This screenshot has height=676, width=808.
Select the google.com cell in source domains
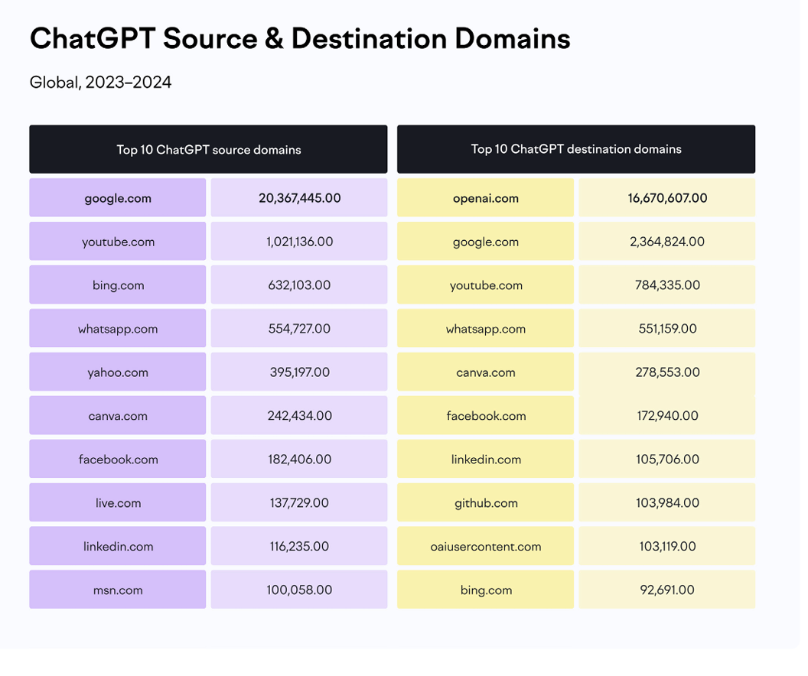118,198
